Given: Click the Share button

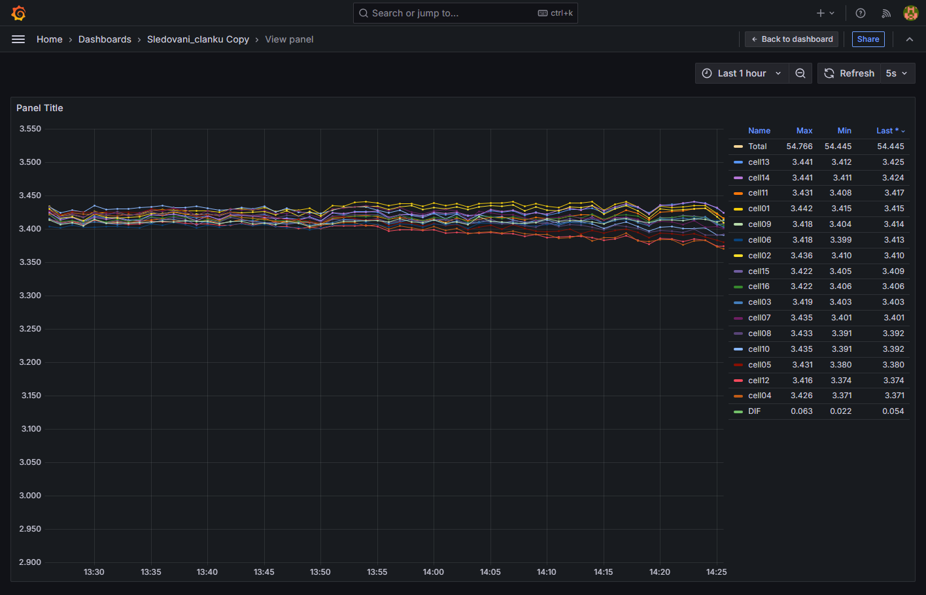Looking at the screenshot, I should click(x=868, y=39).
